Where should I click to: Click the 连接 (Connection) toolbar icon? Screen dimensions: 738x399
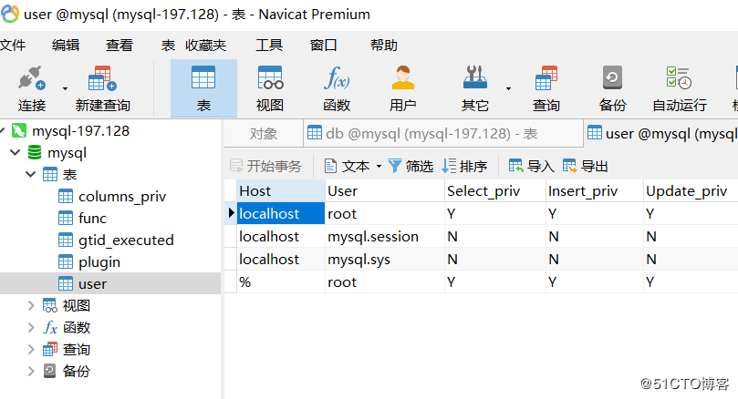pos(32,88)
